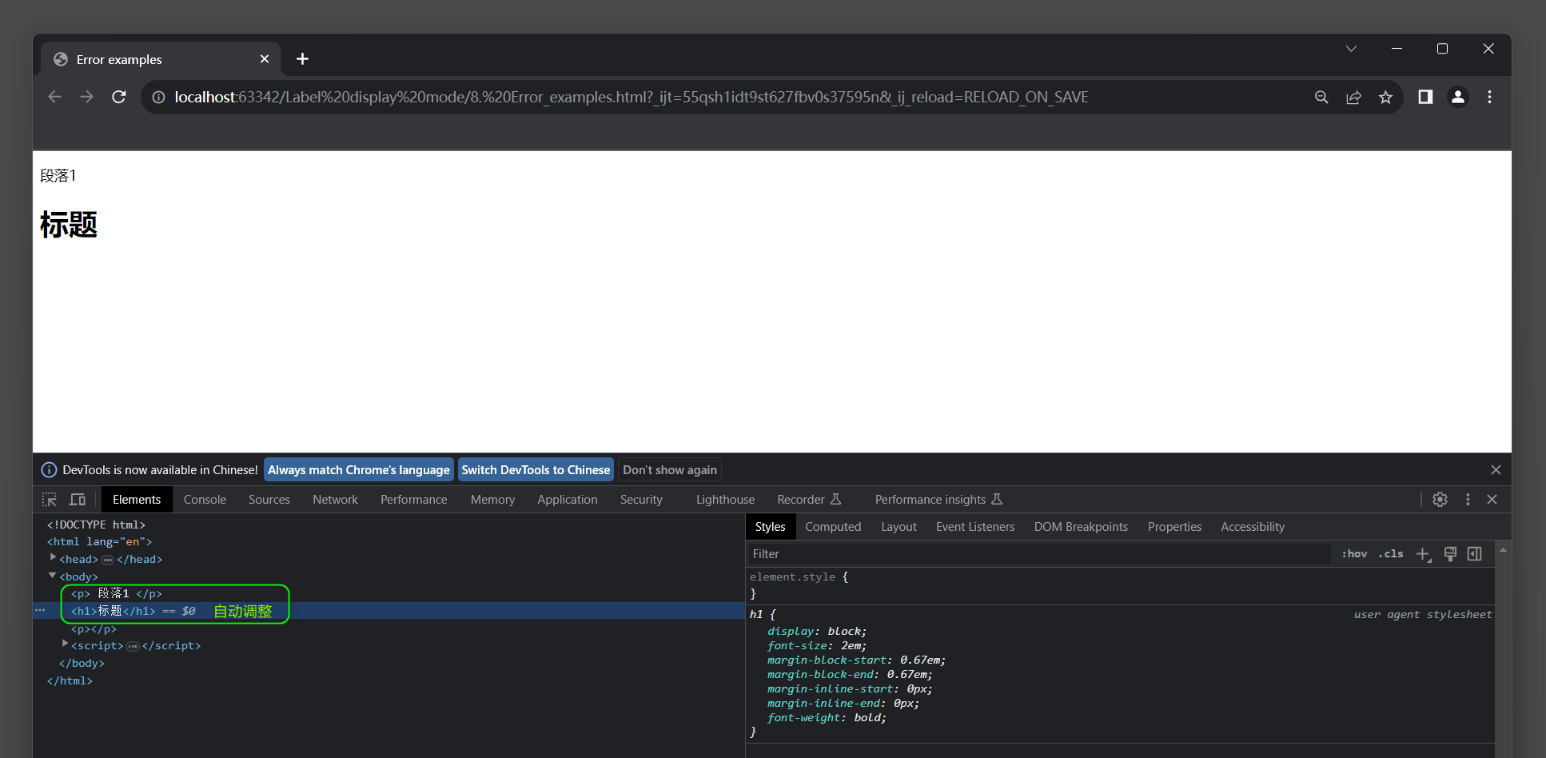Open Chrome three-dot menu
Screen dimensions: 1546x758
(x=1489, y=97)
